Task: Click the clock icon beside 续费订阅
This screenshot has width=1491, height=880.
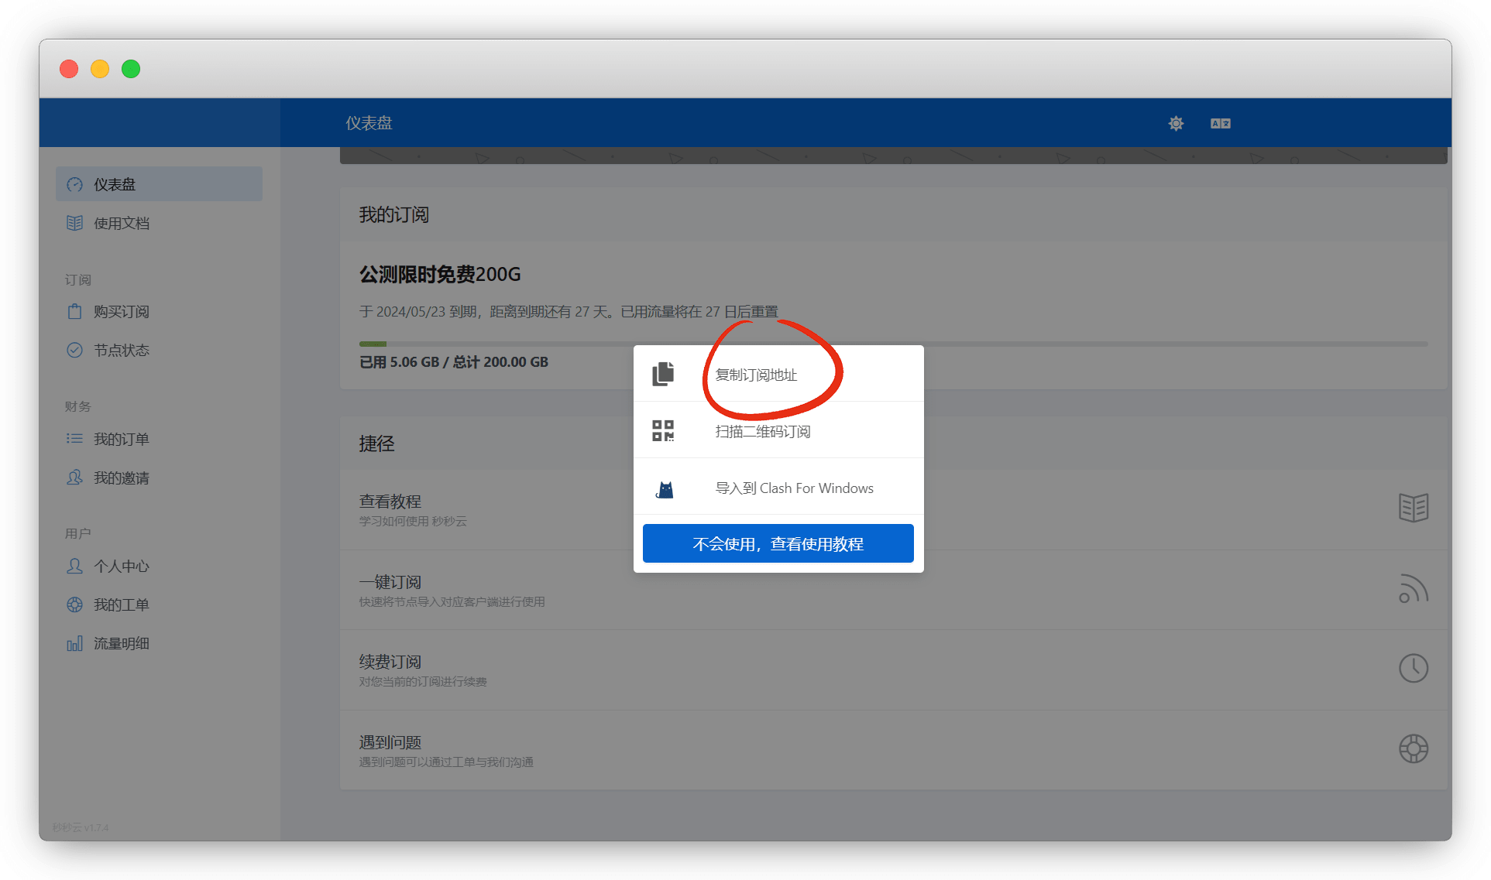Action: click(x=1413, y=668)
